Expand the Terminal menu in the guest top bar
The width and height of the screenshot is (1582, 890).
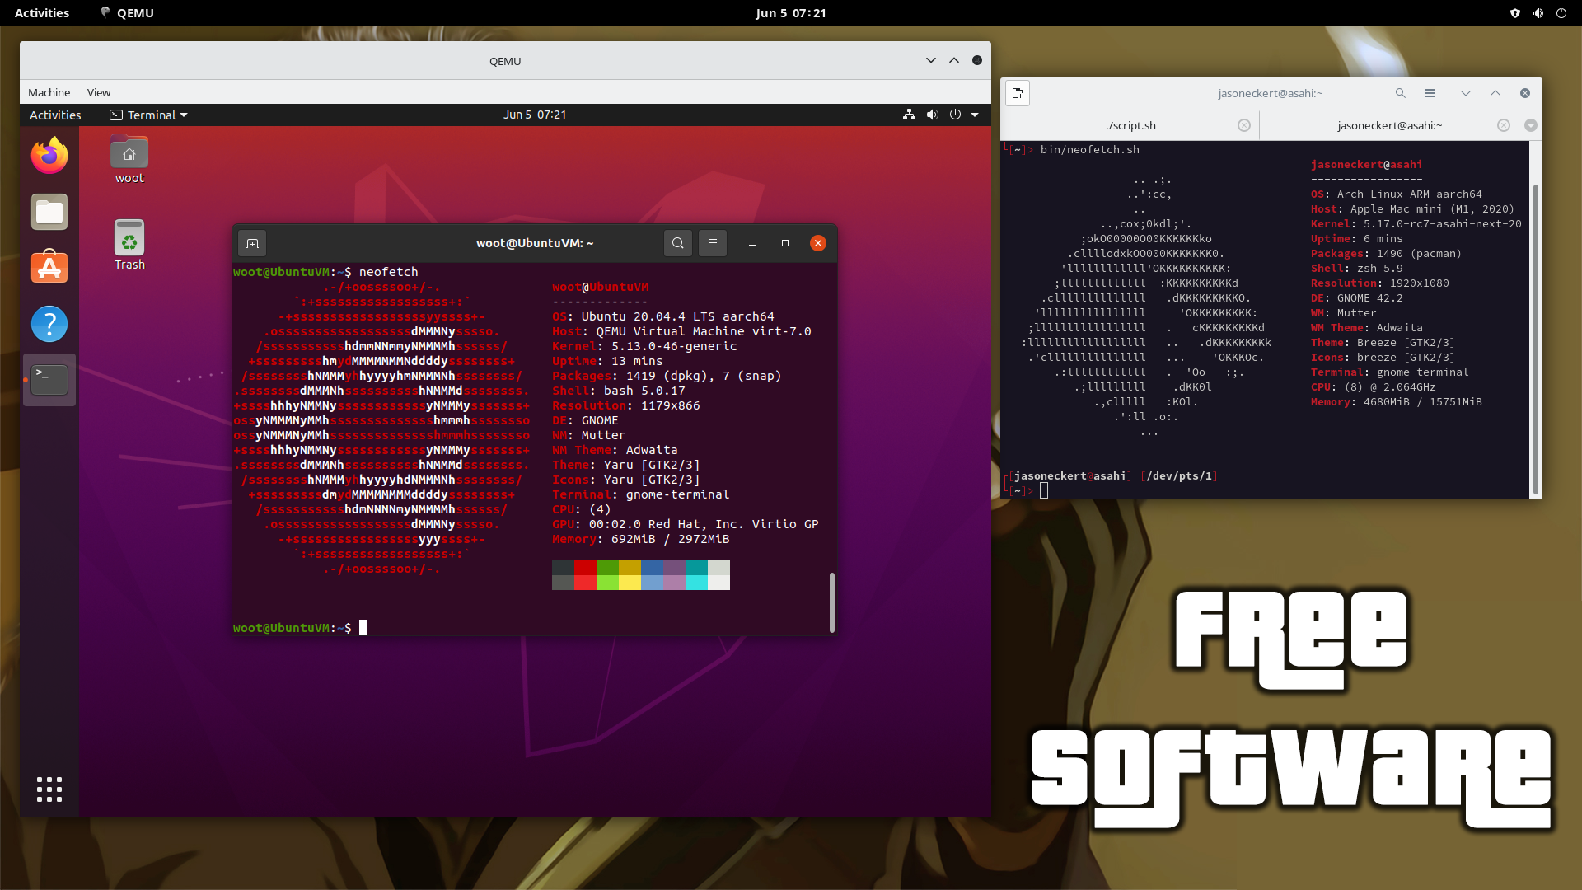point(148,115)
